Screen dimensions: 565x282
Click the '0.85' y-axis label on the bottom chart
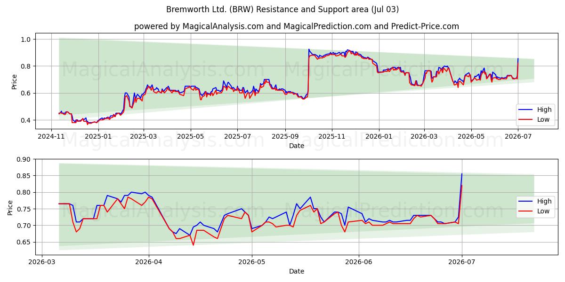point(24,176)
